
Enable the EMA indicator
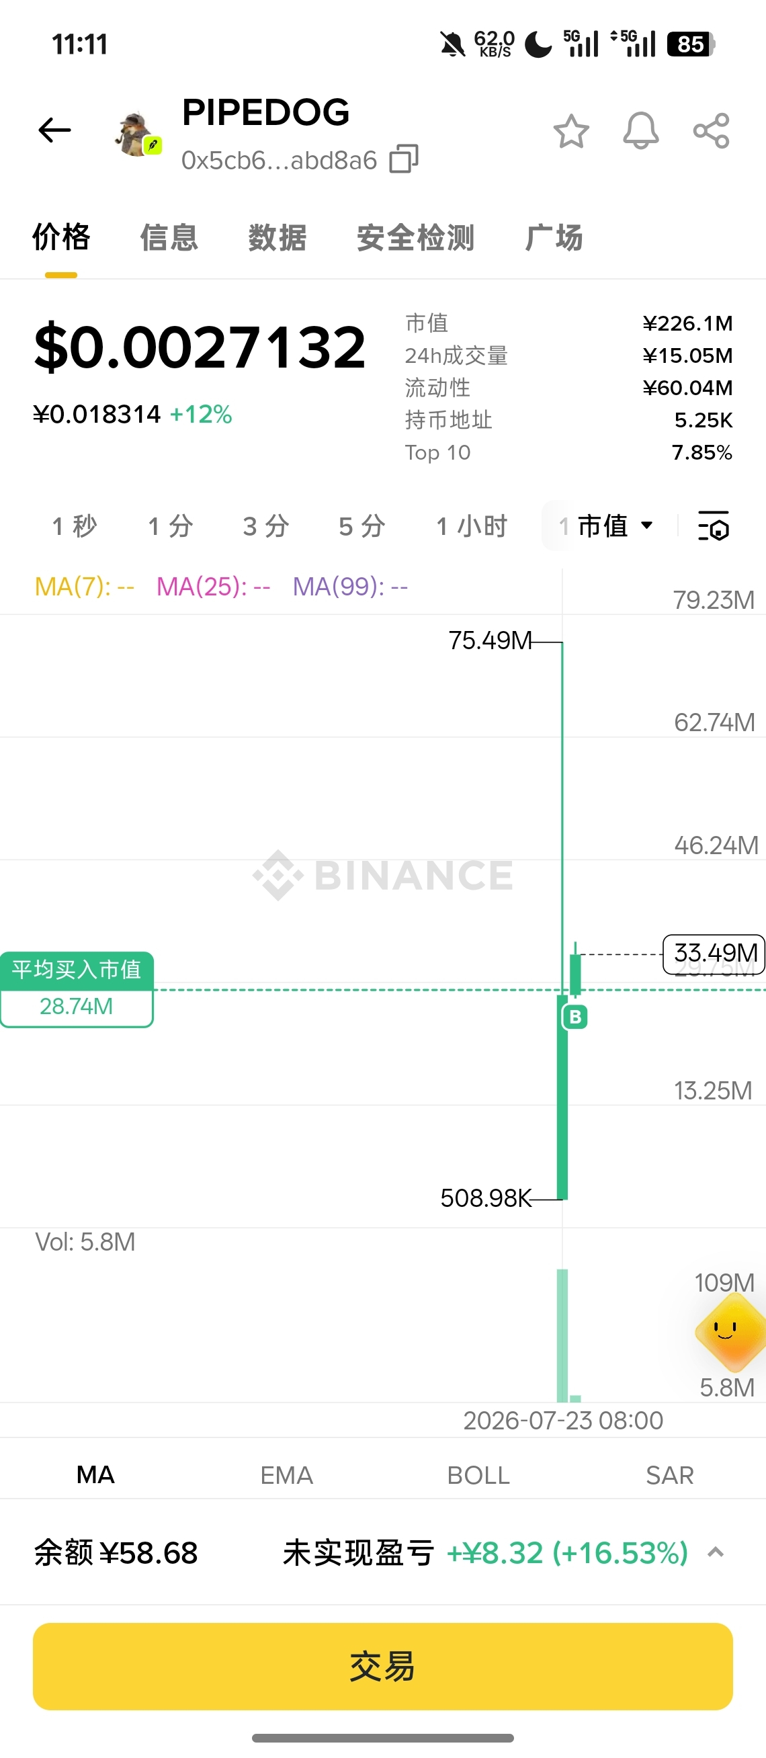pos(286,1475)
